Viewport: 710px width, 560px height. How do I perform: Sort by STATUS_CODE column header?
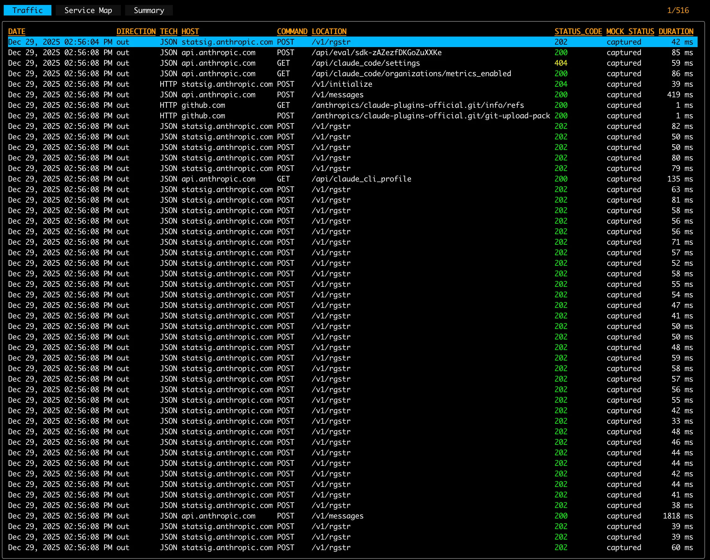tap(578, 31)
